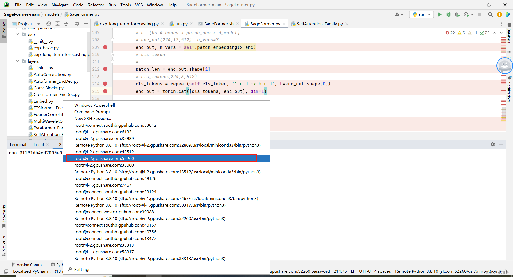Close the Local terminal tab
The height and width of the screenshot is (277, 513).
[x=48, y=145]
